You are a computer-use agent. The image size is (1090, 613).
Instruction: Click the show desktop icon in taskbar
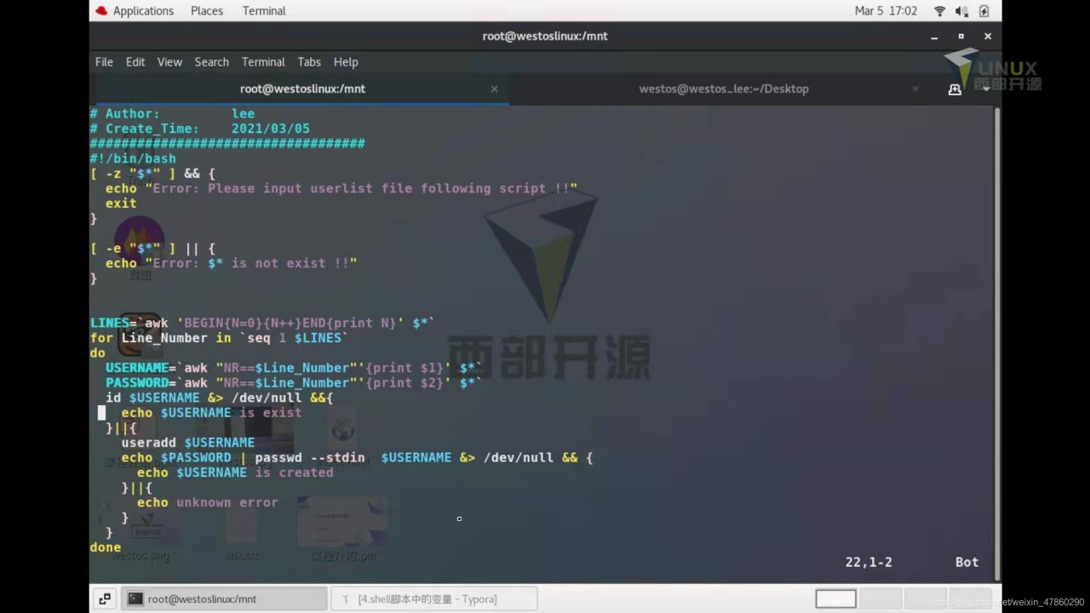click(x=105, y=599)
